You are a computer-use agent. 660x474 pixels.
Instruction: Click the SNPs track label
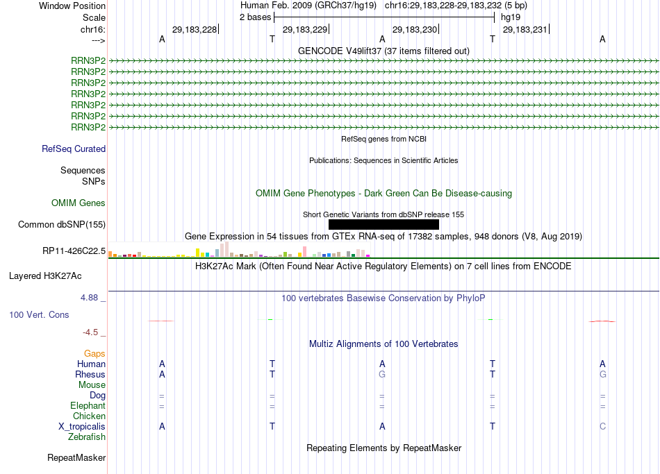point(94,181)
